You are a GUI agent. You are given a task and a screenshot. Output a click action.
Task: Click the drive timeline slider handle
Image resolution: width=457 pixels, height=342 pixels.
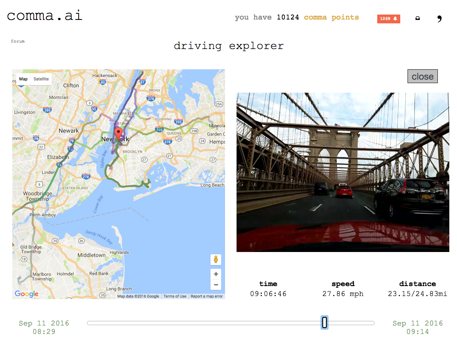[x=324, y=322]
